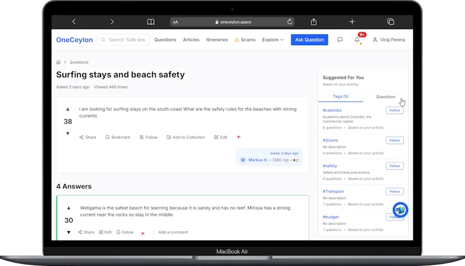
Task: Open the Itineraries nav item
Action: pyautogui.click(x=217, y=39)
